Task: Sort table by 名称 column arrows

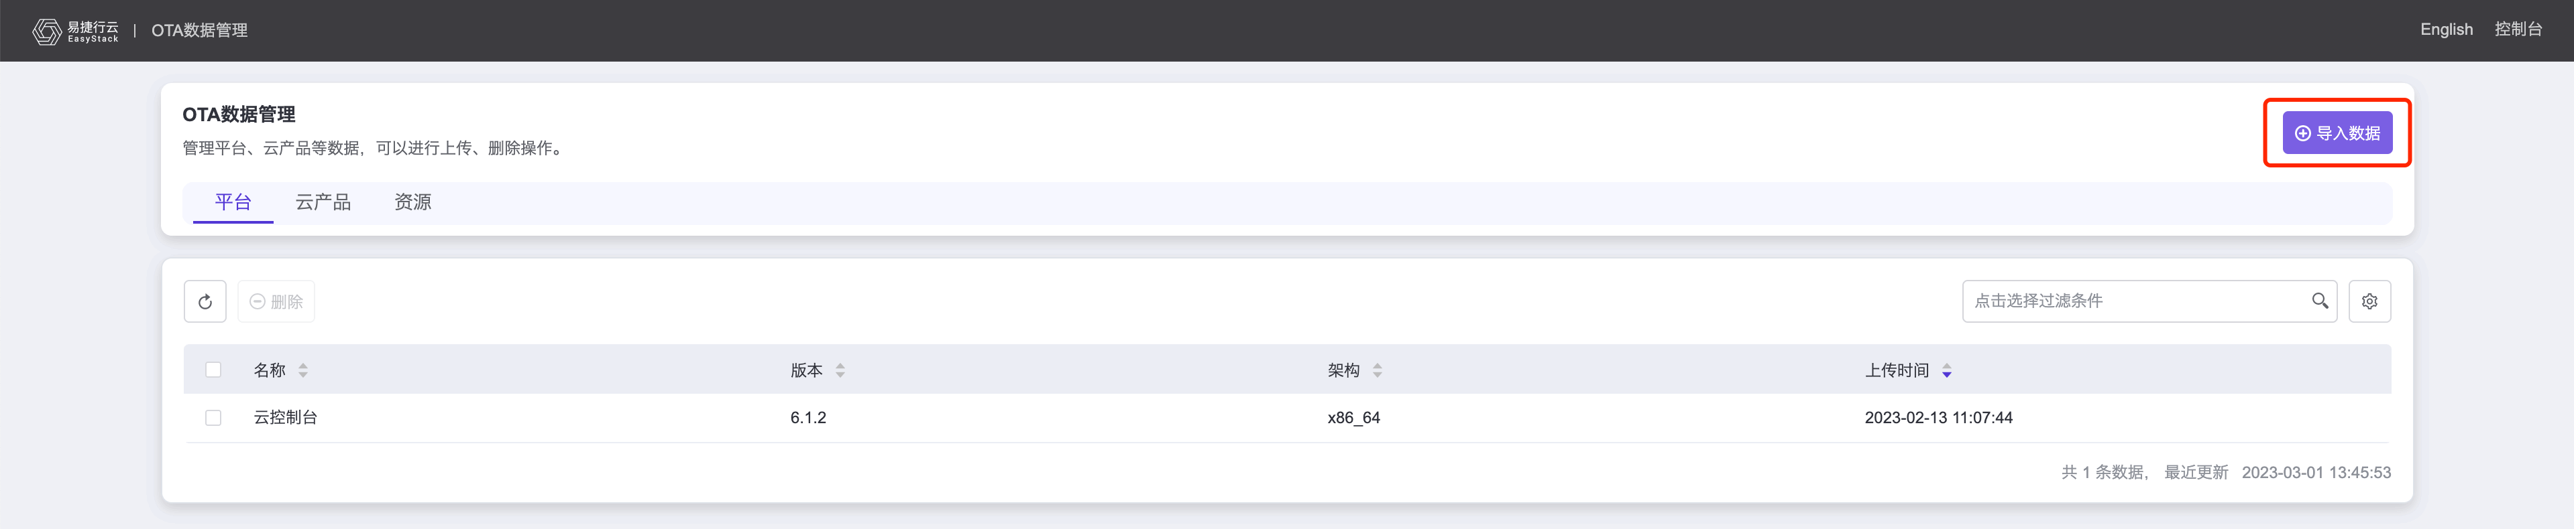Action: [x=302, y=370]
